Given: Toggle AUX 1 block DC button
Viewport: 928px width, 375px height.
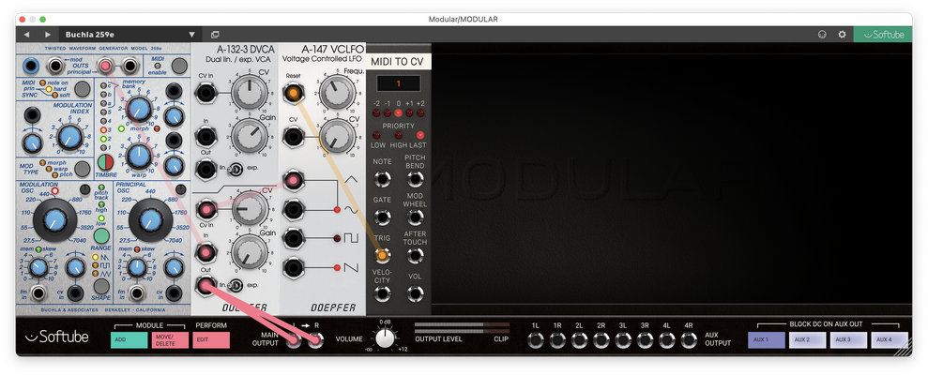Looking at the screenshot, I should pos(767,340).
